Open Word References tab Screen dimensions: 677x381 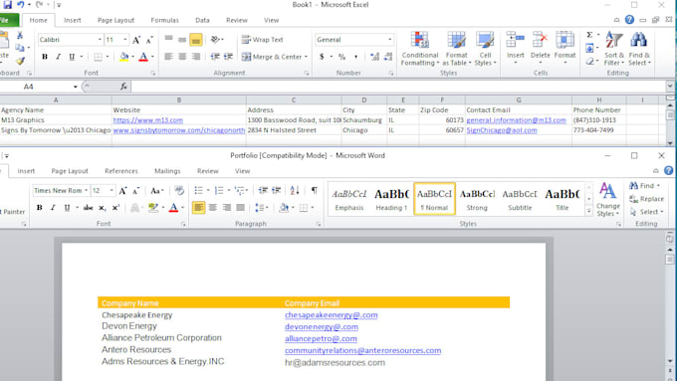click(x=121, y=171)
